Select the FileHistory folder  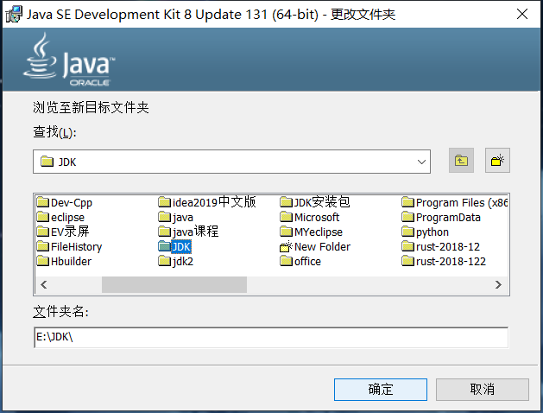point(70,247)
